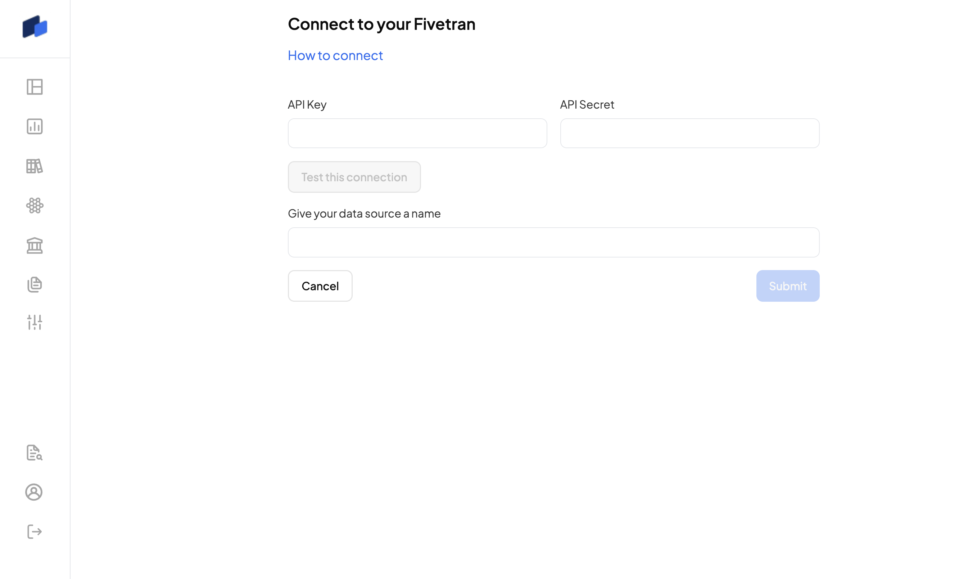Screen dimensions: 968x579
Task: Open the How to connect link
Action: pos(335,56)
